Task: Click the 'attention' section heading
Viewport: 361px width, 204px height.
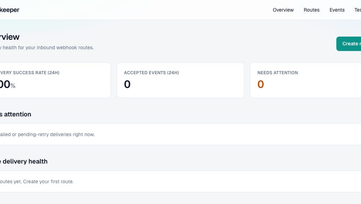Action: pyautogui.click(x=16, y=114)
